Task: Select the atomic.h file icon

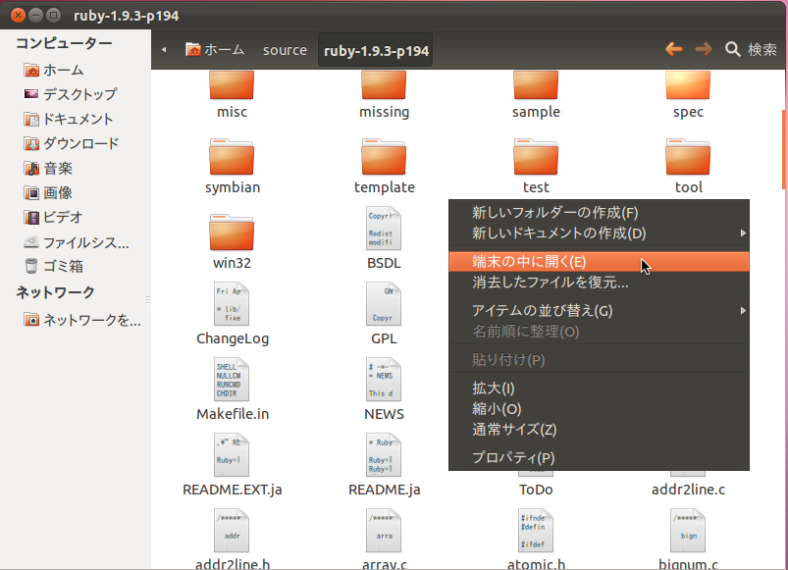Action: (x=536, y=531)
